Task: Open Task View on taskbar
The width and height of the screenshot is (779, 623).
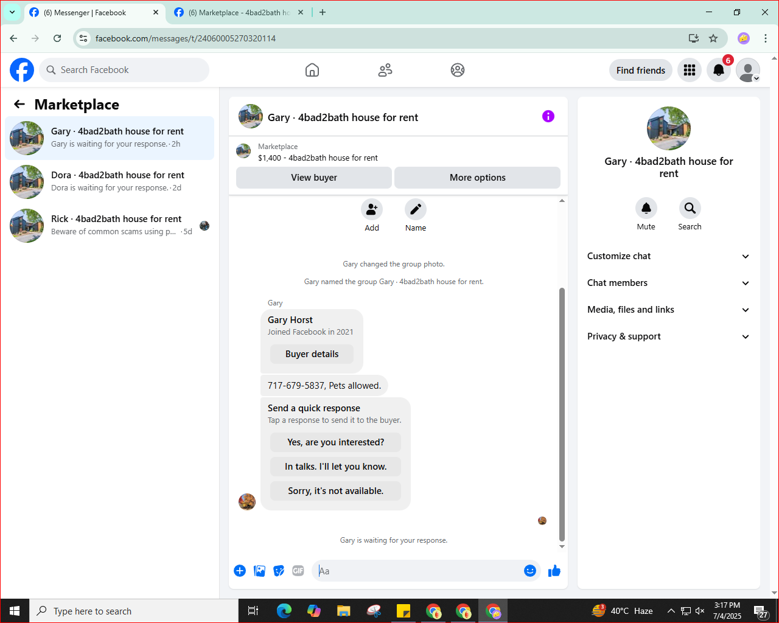Action: pyautogui.click(x=253, y=611)
